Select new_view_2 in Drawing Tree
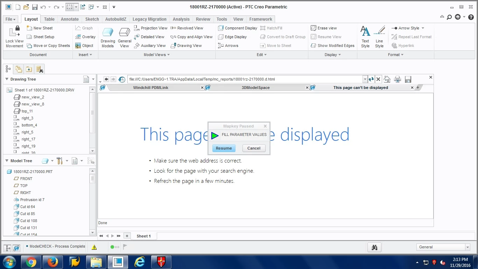 tap(33, 97)
